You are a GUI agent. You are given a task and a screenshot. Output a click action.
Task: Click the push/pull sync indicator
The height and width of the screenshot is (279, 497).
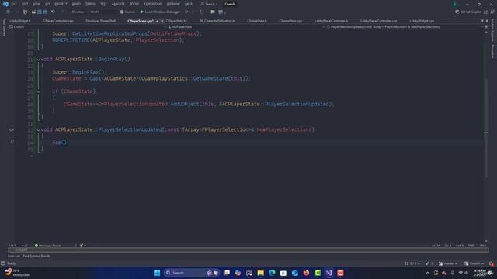412,263
